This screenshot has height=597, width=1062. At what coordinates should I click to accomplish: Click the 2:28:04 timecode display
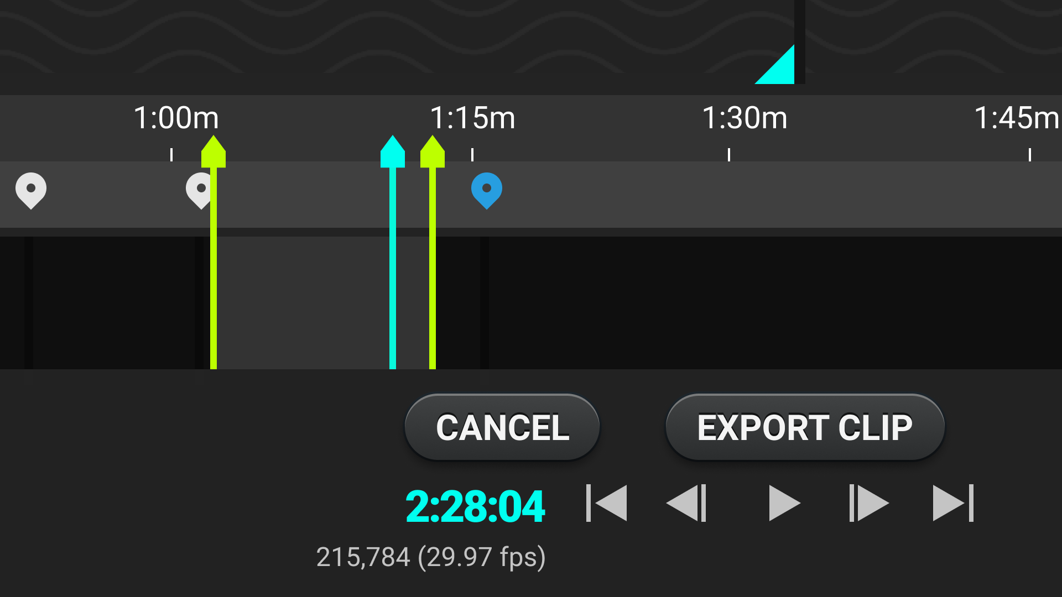(475, 506)
